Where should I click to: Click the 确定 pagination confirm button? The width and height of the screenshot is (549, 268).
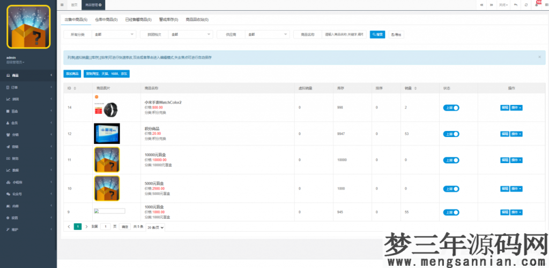125,227
